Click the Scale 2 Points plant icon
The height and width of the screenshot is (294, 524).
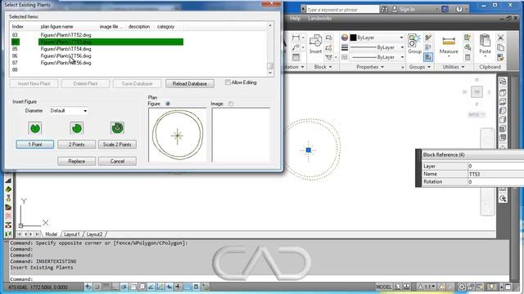(x=117, y=128)
